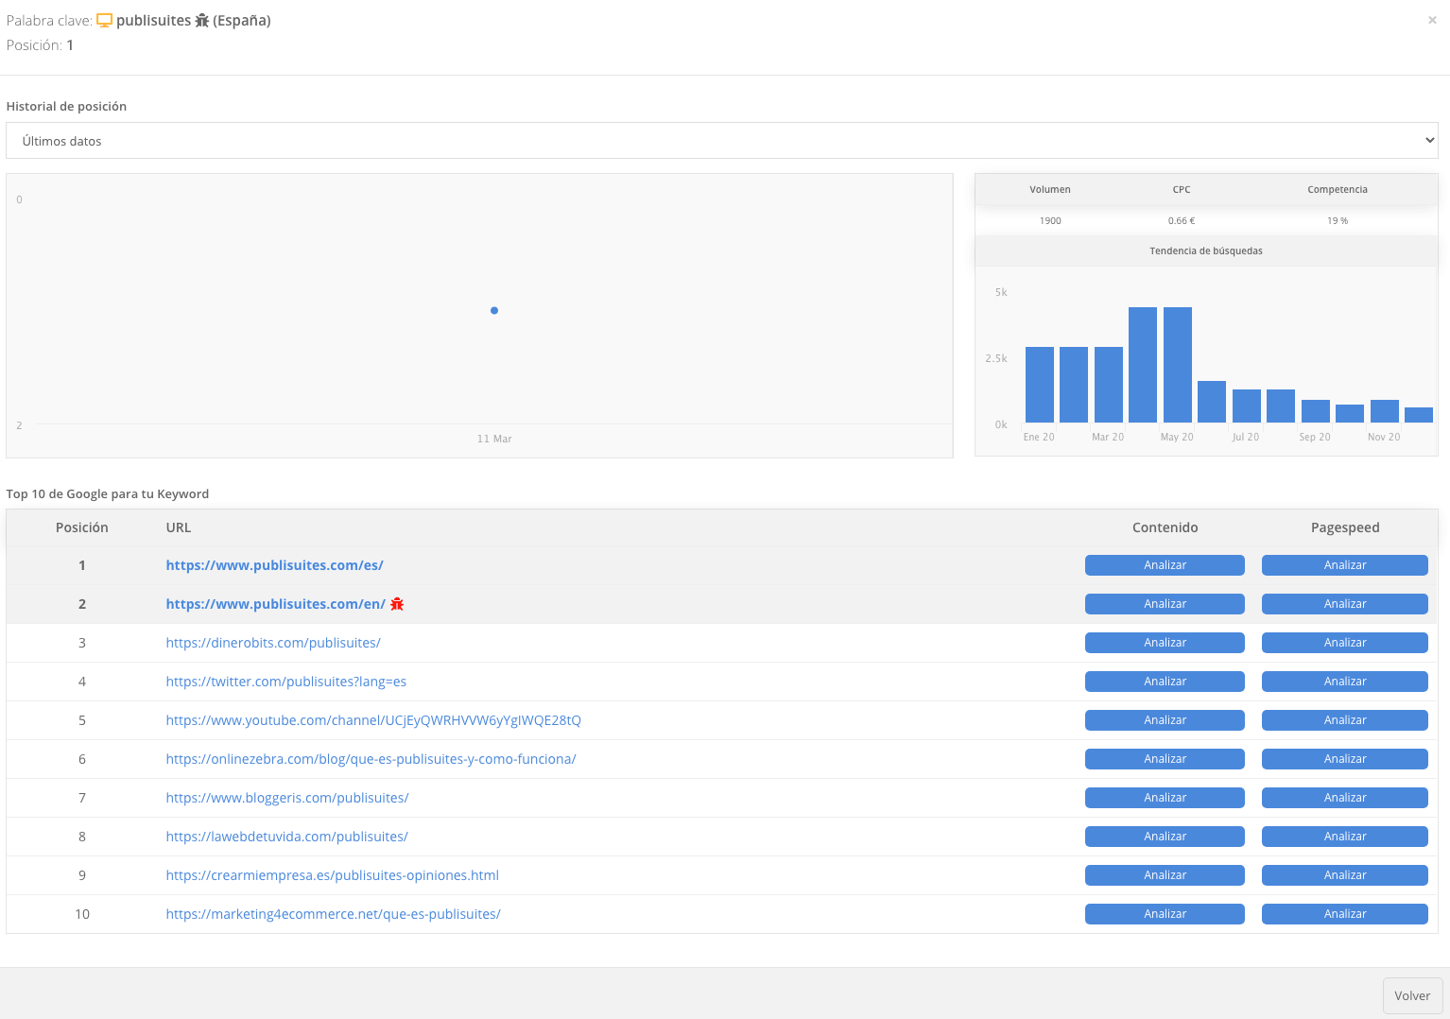This screenshot has height=1019, width=1450.
Task: Analizar Contenido for position 1 result
Action: (1165, 564)
